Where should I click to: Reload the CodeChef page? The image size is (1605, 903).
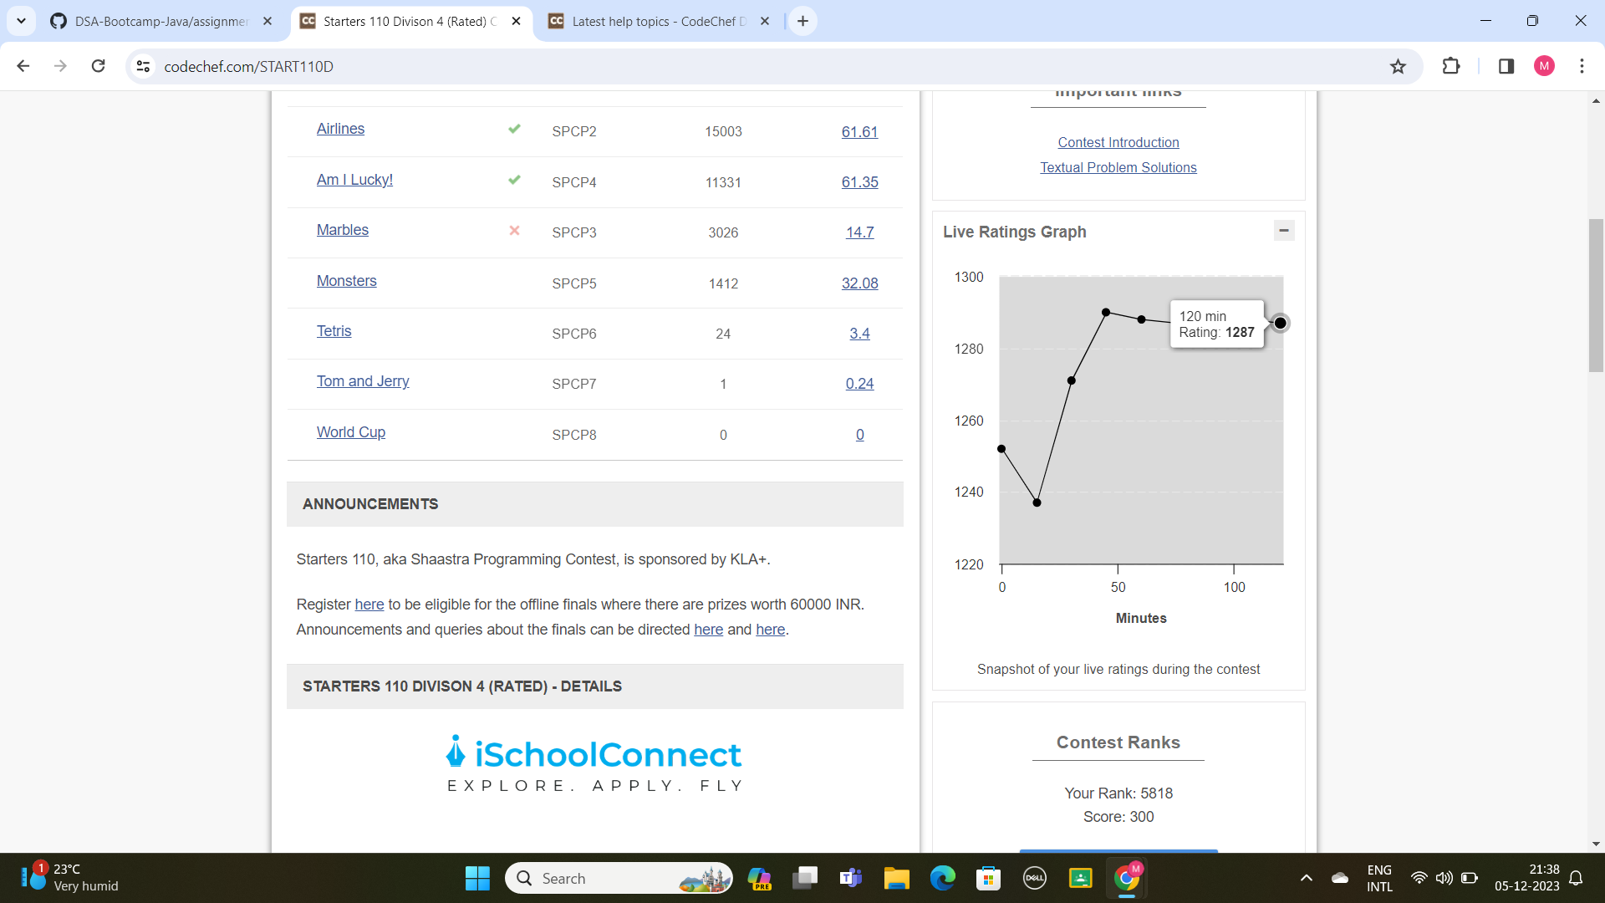[x=98, y=66]
